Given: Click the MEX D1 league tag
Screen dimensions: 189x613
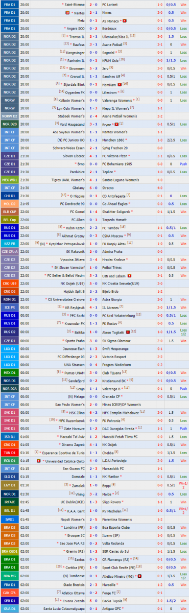Looking at the screenshot, I should 10,372.
